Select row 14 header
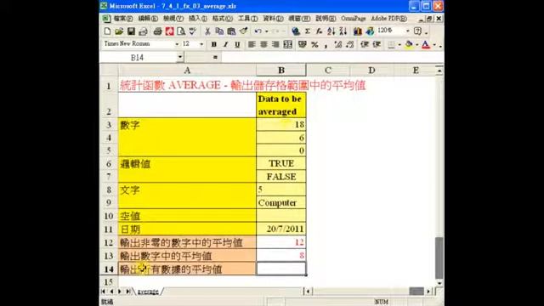Image resolution: width=544 pixels, height=306 pixels. 109,269
